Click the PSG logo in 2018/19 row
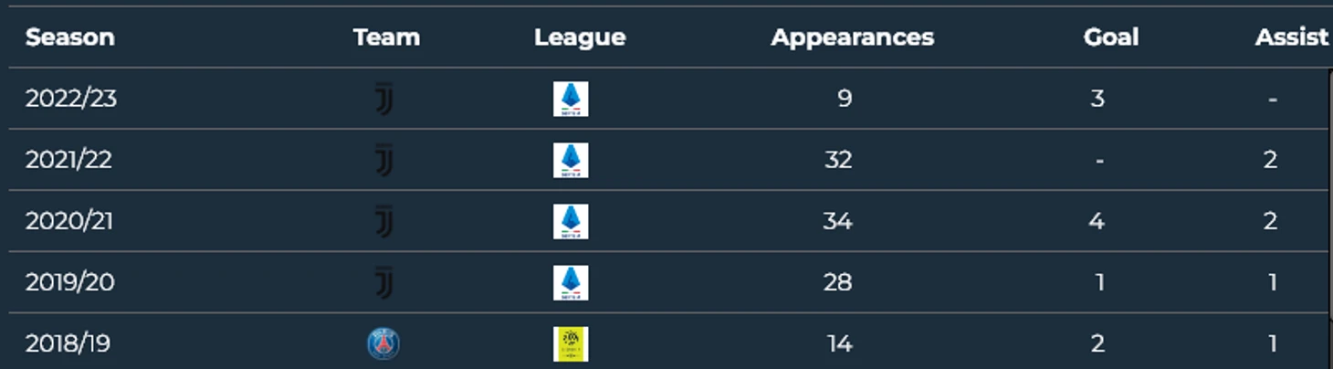 pos(383,343)
